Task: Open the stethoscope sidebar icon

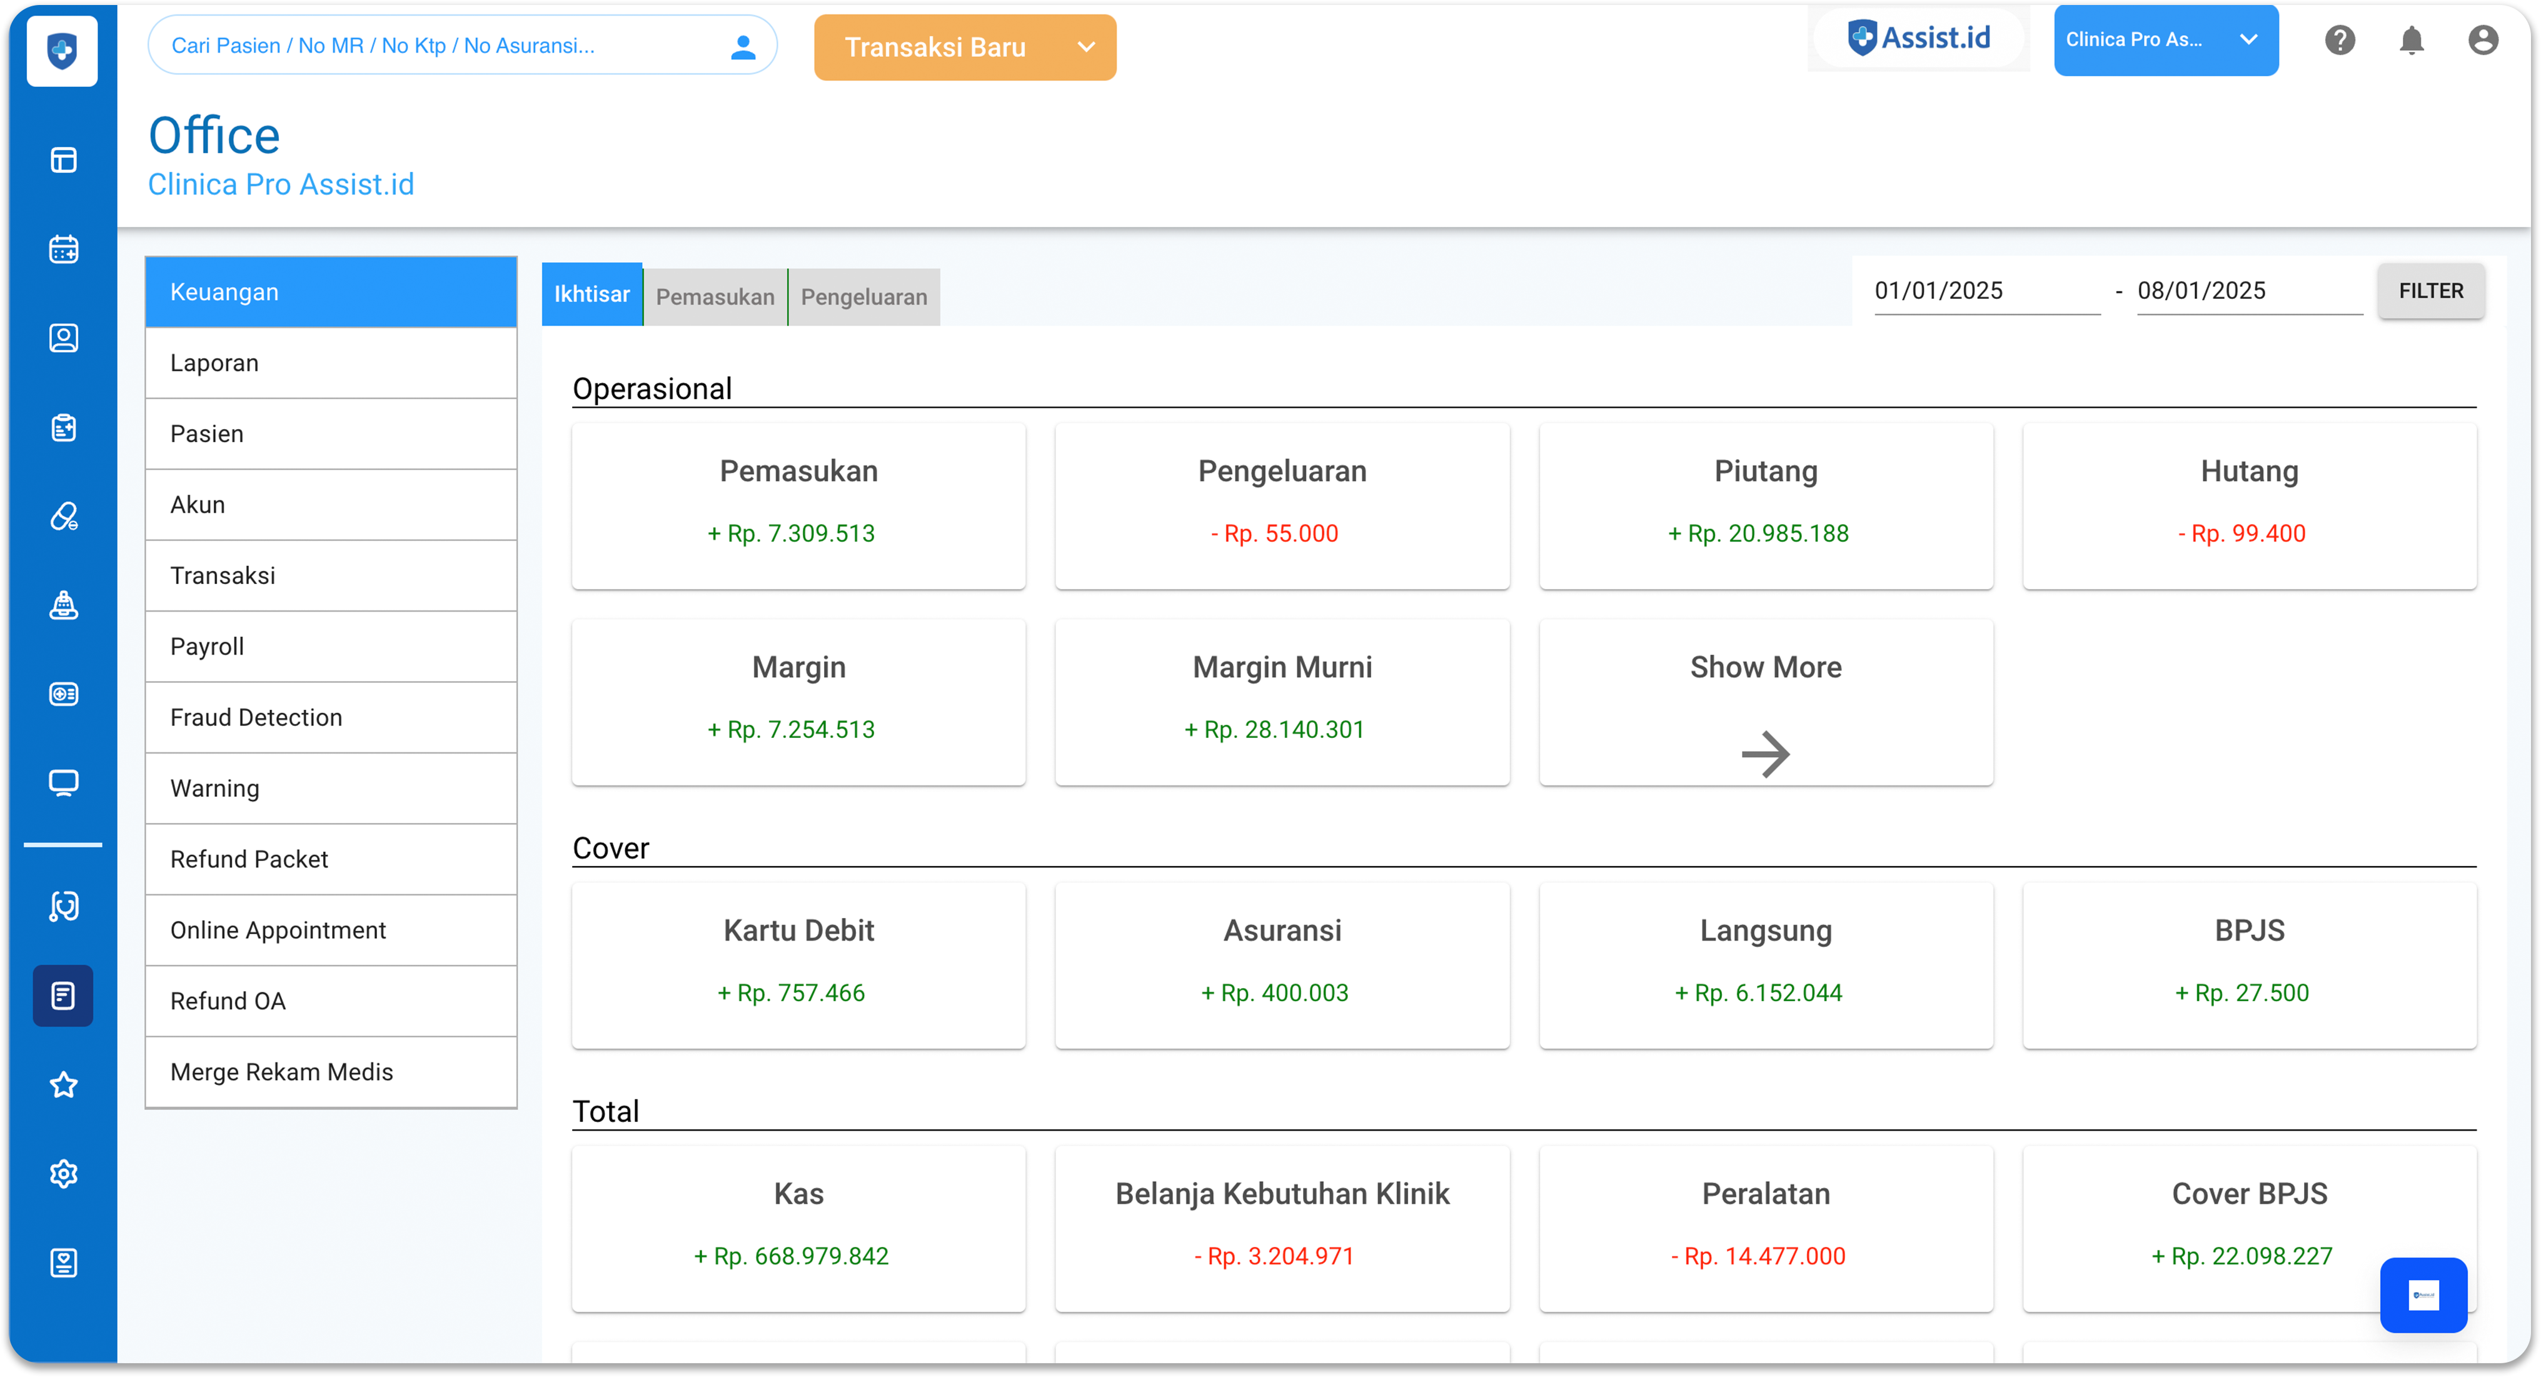Action: click(63, 907)
